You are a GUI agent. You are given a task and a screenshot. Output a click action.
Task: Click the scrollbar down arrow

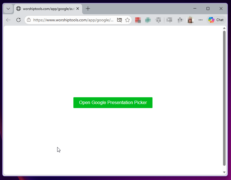[x=224, y=172]
